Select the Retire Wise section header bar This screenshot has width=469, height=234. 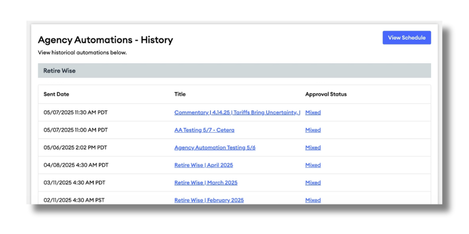click(x=234, y=71)
